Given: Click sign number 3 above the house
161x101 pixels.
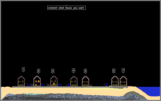Looking at the screenshot, I should click(x=53, y=71).
